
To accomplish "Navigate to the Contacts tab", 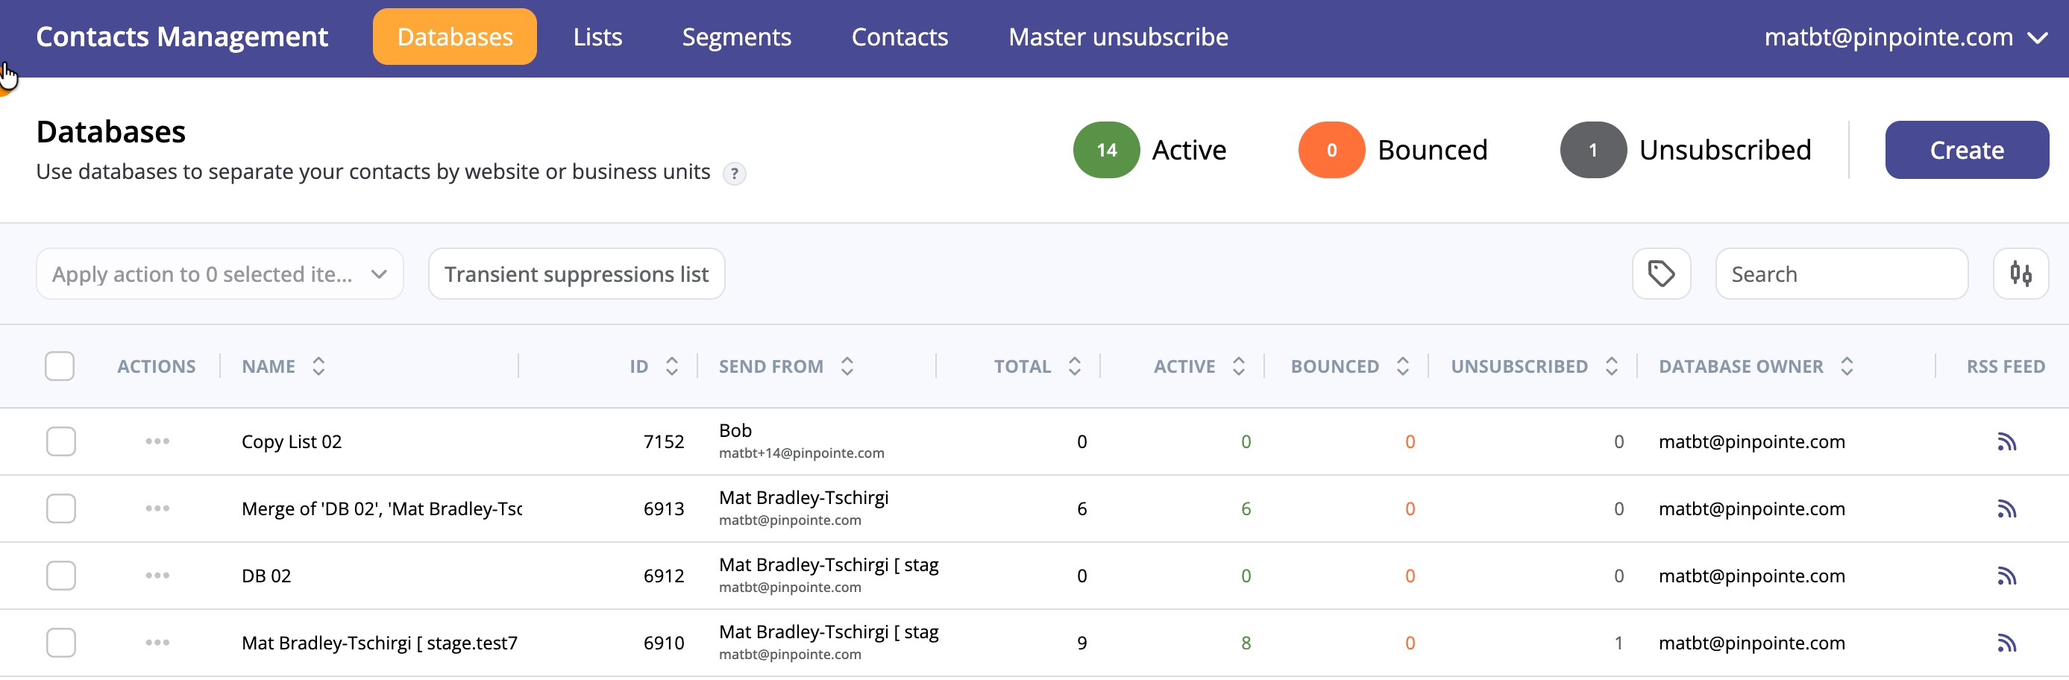I will click(x=900, y=37).
